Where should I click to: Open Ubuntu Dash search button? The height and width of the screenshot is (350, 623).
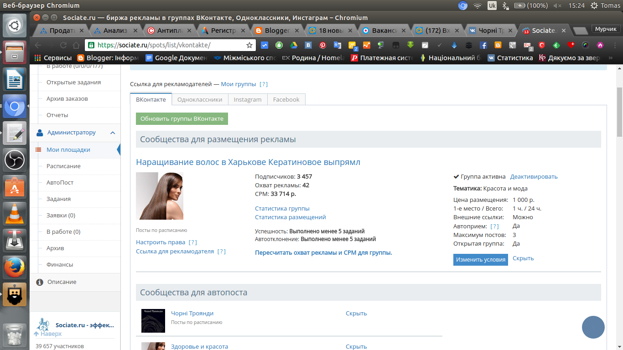(x=15, y=26)
